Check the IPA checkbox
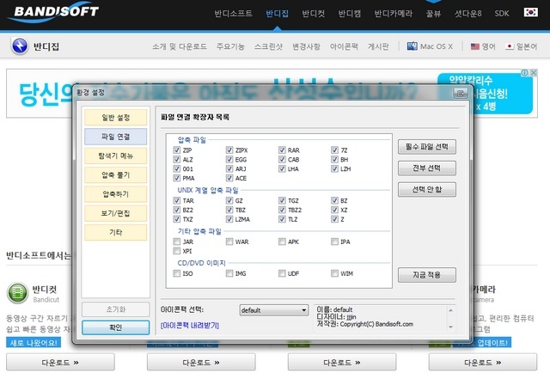 334,241
